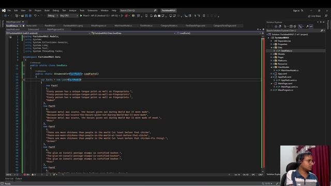Select AppShell.xaml.cs in Solution Explorer
Viewport: 331px width, 186px height.
point(289,80)
